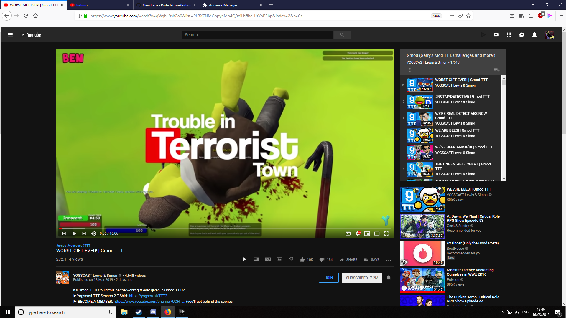Image resolution: width=566 pixels, height=318 pixels.
Task: Enter fullscreen mode
Action: pos(386,233)
